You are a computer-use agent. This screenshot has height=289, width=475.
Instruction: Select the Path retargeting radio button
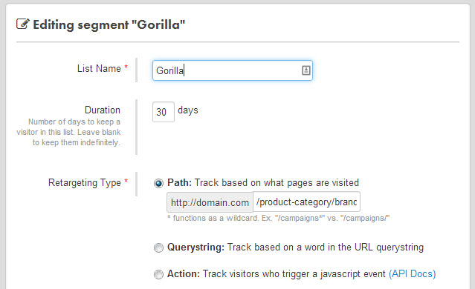point(158,183)
